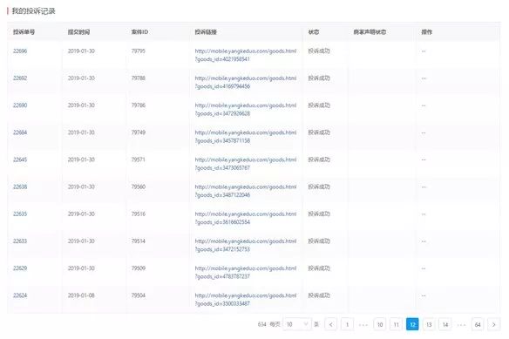Select case ID 79571

139,159
